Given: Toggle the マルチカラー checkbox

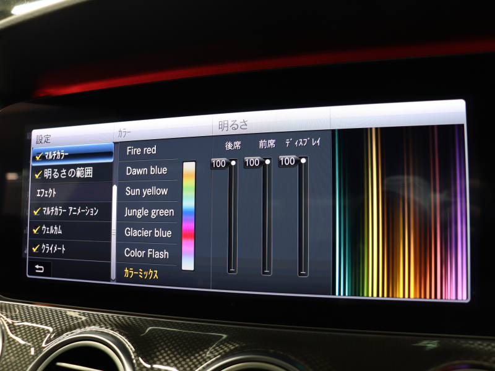Looking at the screenshot, I should (39, 156).
